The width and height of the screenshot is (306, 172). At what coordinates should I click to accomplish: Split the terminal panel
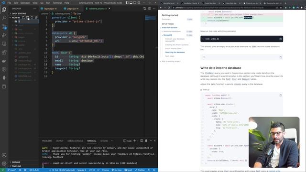point(142,140)
